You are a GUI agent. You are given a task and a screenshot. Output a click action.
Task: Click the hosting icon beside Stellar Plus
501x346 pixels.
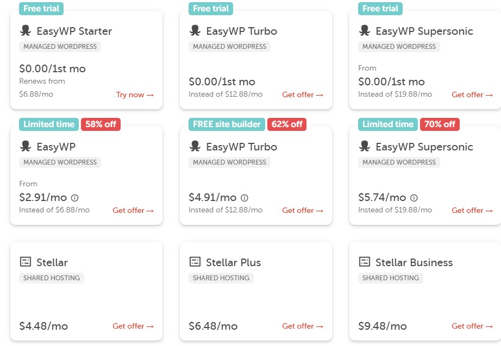pos(195,262)
